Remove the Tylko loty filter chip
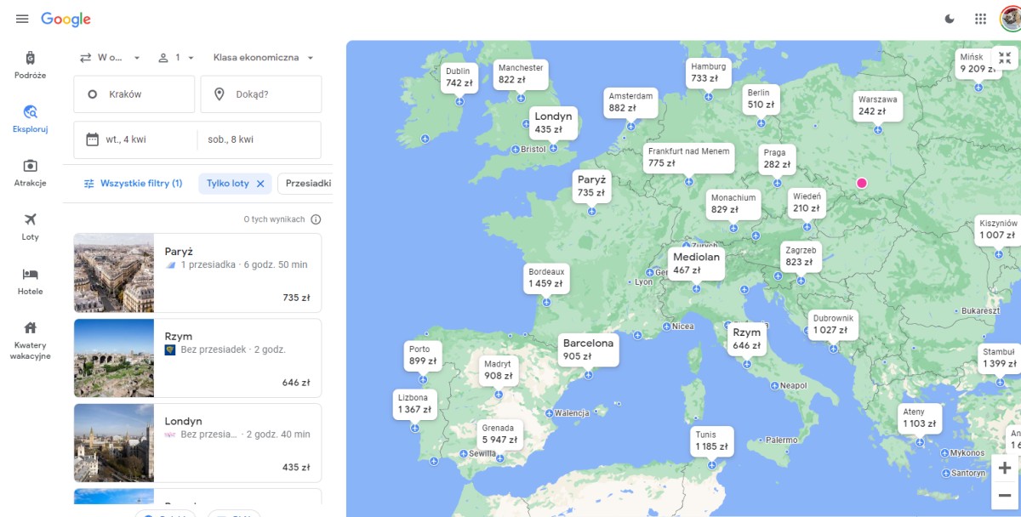The height and width of the screenshot is (517, 1021). click(x=261, y=183)
